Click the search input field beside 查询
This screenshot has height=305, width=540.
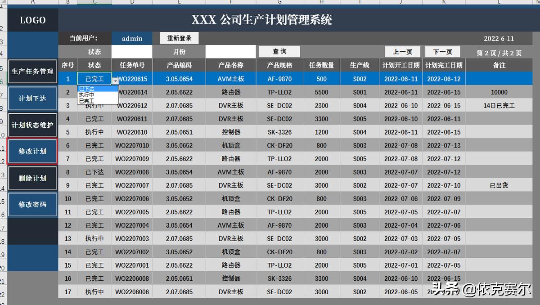230,51
